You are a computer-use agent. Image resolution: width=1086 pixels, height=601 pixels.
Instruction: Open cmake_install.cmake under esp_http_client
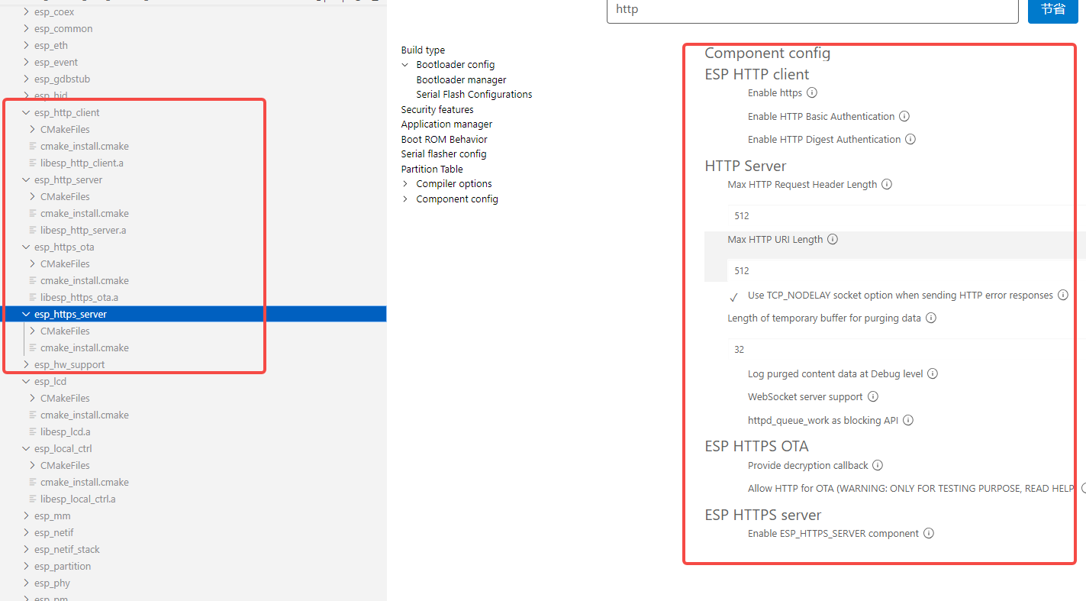coord(84,146)
